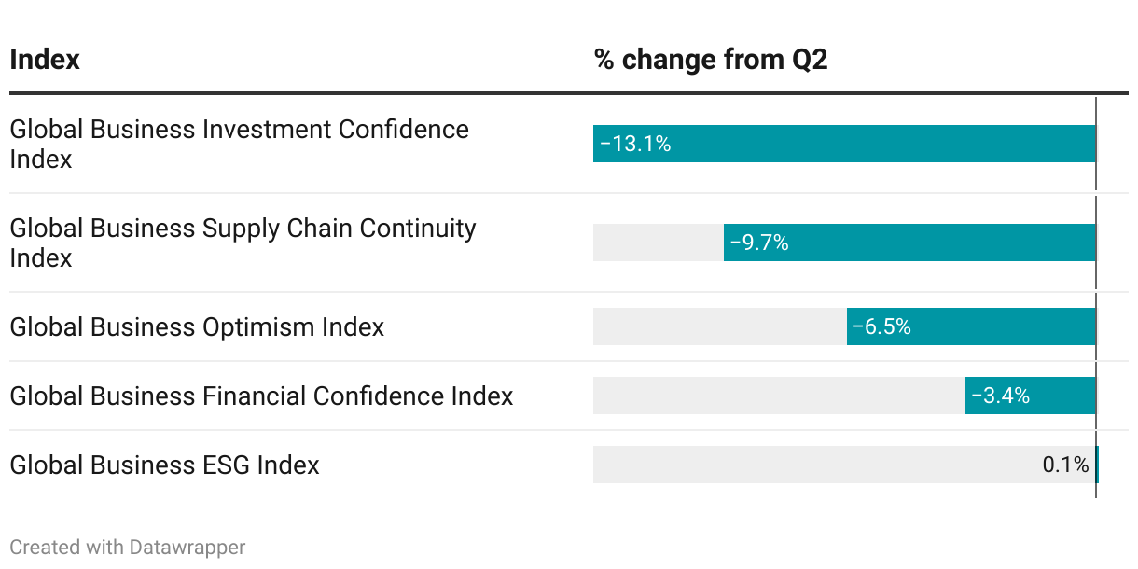1138x569 pixels.
Task: Select the Global Business Supply Chain Continuity label
Action: 243,243
